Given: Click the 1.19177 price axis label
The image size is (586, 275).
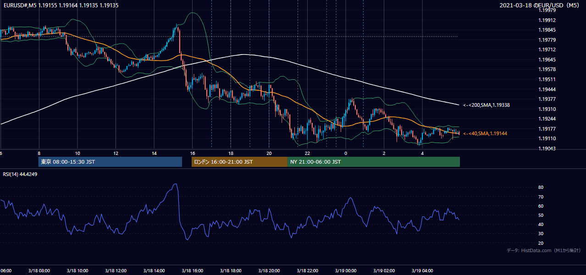Looking at the screenshot, I should 547,129.
